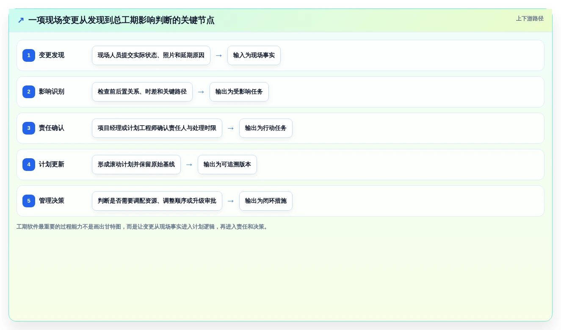This screenshot has height=330, width=561.
Task: Click the title 一项现场变更从发现到总工期影响判断的关键节点
Action: click(x=122, y=20)
